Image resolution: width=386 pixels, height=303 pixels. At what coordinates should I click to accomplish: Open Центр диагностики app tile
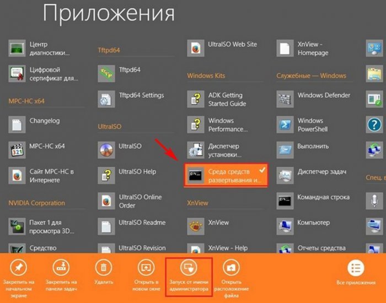[43, 48]
